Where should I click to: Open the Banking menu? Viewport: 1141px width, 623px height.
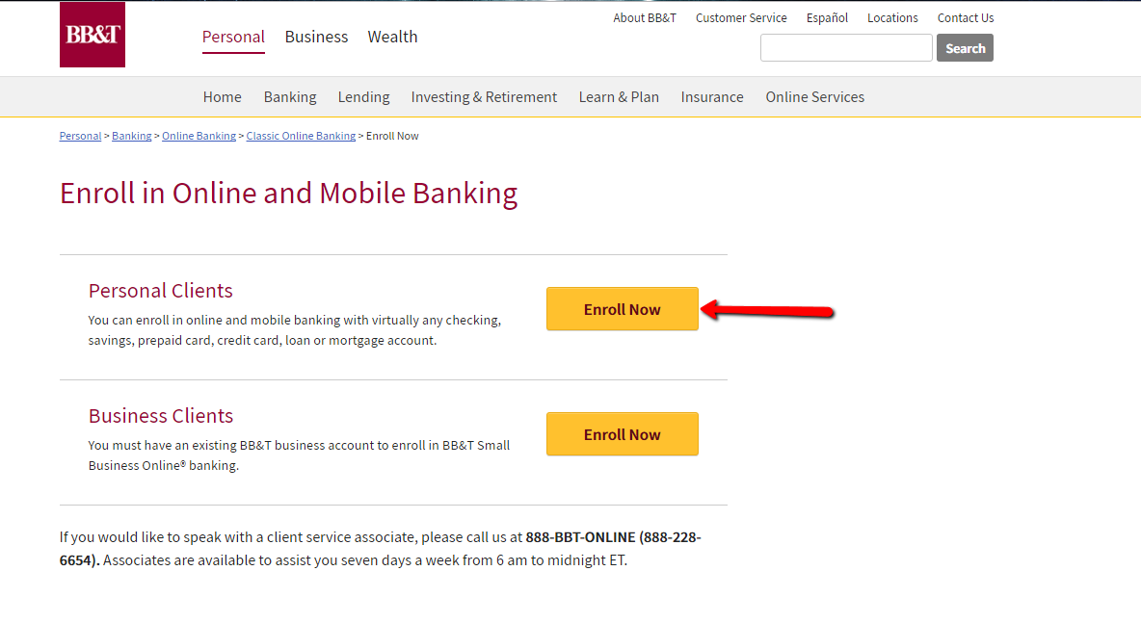coord(289,96)
